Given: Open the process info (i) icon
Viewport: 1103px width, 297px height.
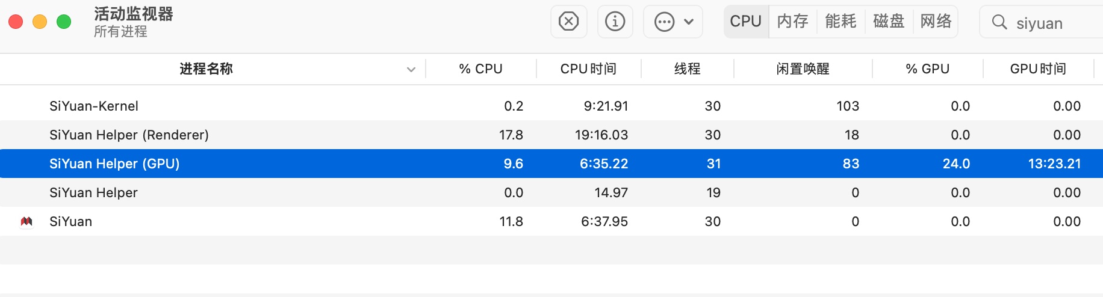Looking at the screenshot, I should 615,22.
